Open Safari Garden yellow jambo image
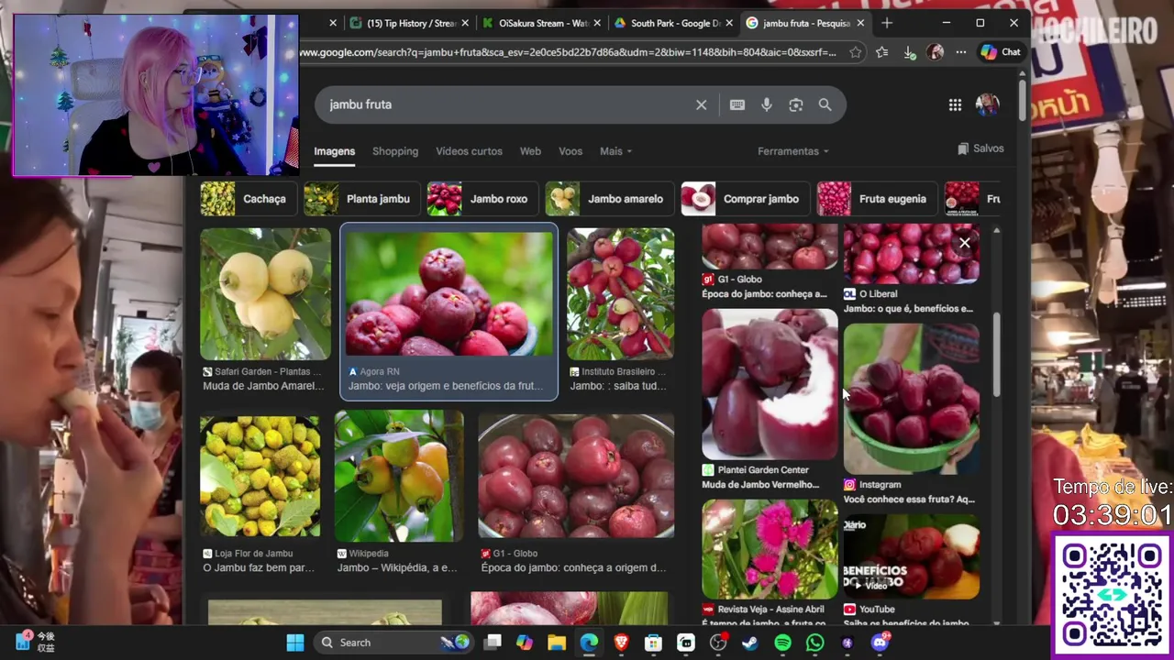The image size is (1174, 660). [265, 293]
